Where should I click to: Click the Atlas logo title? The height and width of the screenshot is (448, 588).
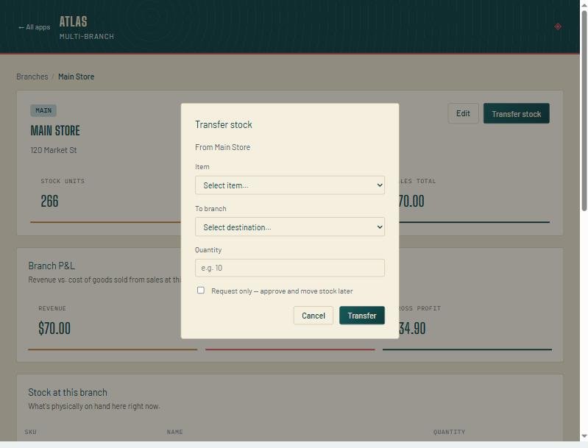pyautogui.click(x=73, y=21)
